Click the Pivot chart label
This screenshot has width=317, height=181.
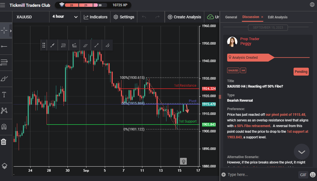tap(192, 101)
